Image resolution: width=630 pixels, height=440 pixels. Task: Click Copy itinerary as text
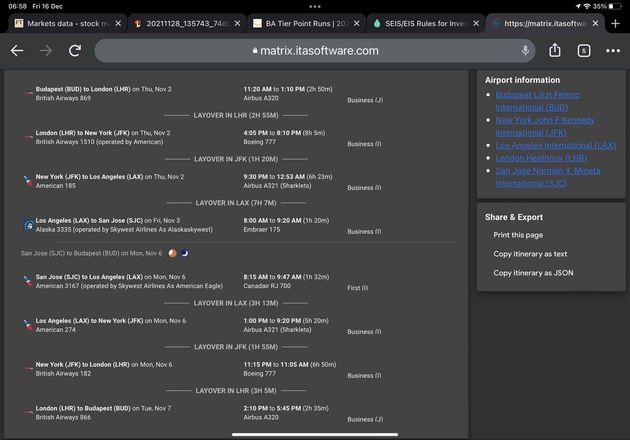(530, 254)
